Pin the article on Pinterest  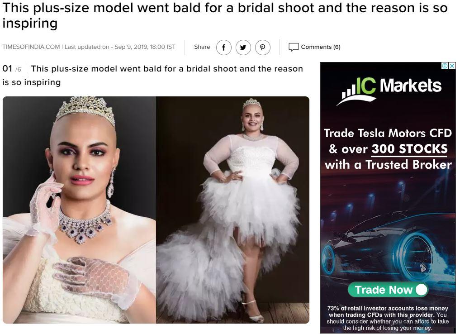pos(262,47)
